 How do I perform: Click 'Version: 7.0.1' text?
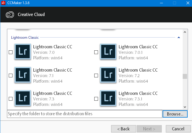click(x=131, y=52)
